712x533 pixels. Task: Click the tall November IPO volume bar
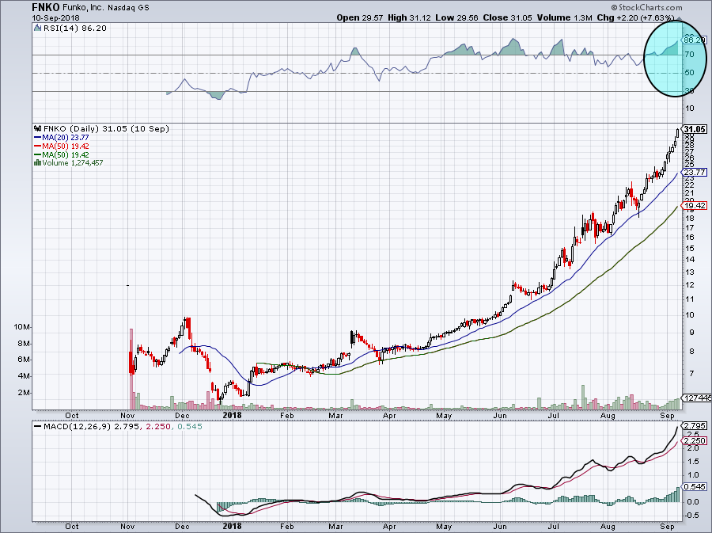pos(131,368)
